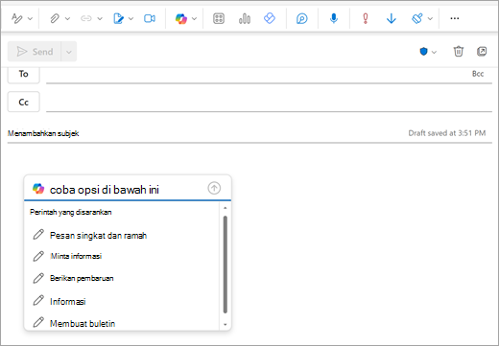Open Copilot from the toolbar
This screenshot has width=499, height=346.
(181, 18)
